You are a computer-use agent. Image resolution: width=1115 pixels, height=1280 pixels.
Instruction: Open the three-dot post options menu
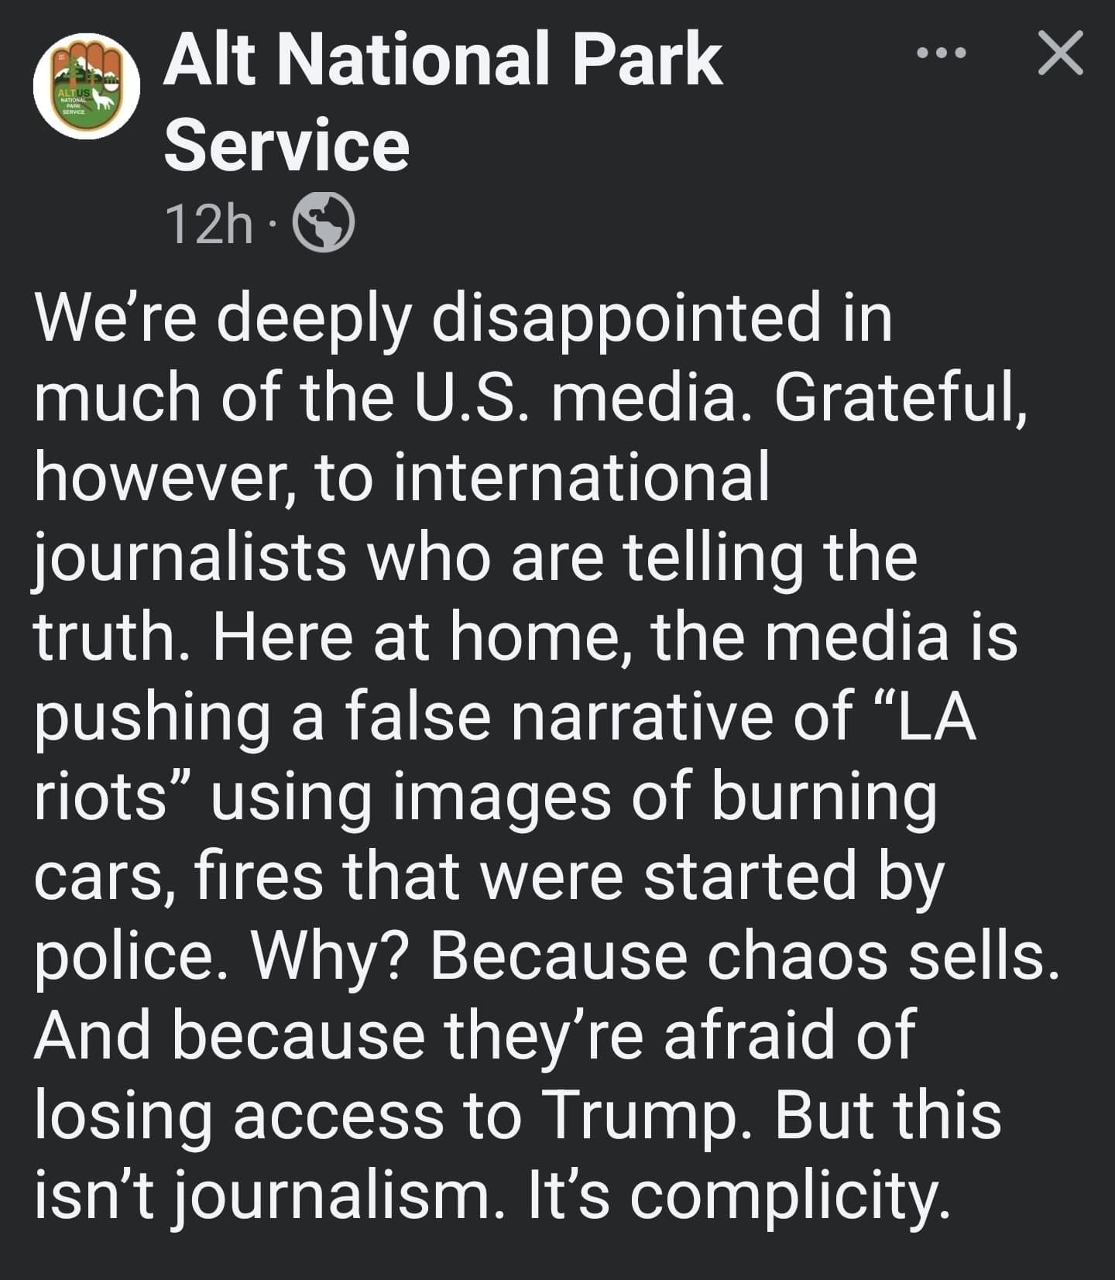(x=941, y=53)
